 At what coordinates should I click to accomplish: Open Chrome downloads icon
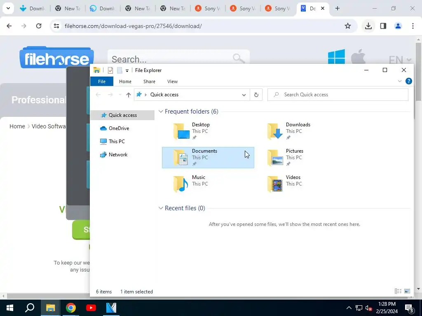click(x=368, y=26)
